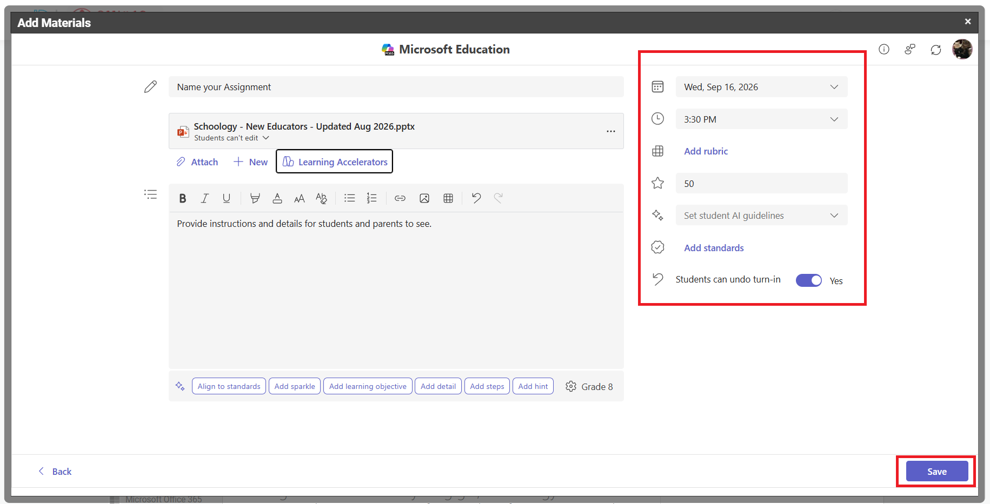Expand Students can't edit permission menu
This screenshot has width=990, height=504.
(x=231, y=138)
